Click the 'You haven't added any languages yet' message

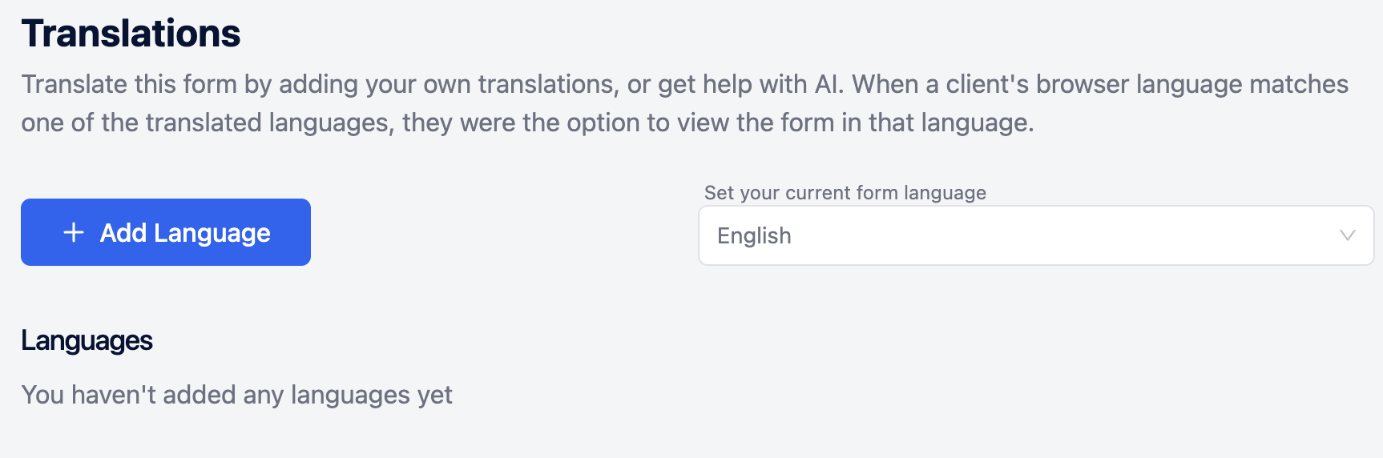point(236,395)
